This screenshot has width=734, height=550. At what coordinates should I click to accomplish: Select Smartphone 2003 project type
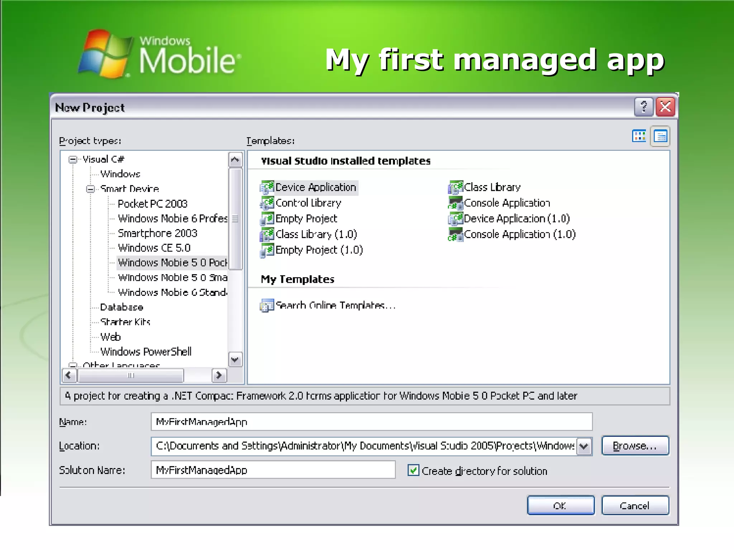pos(157,233)
